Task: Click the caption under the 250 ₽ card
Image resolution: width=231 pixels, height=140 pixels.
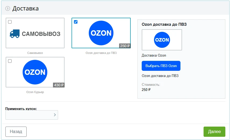Action: click(101, 53)
